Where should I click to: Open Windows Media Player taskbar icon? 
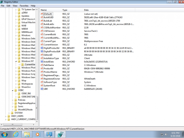(38, 134)
